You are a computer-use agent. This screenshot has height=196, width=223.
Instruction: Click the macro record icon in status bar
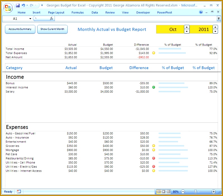point(19,192)
